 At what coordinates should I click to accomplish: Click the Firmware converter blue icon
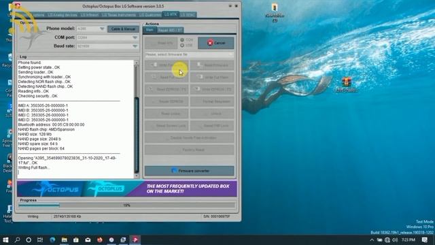[x=174, y=171]
